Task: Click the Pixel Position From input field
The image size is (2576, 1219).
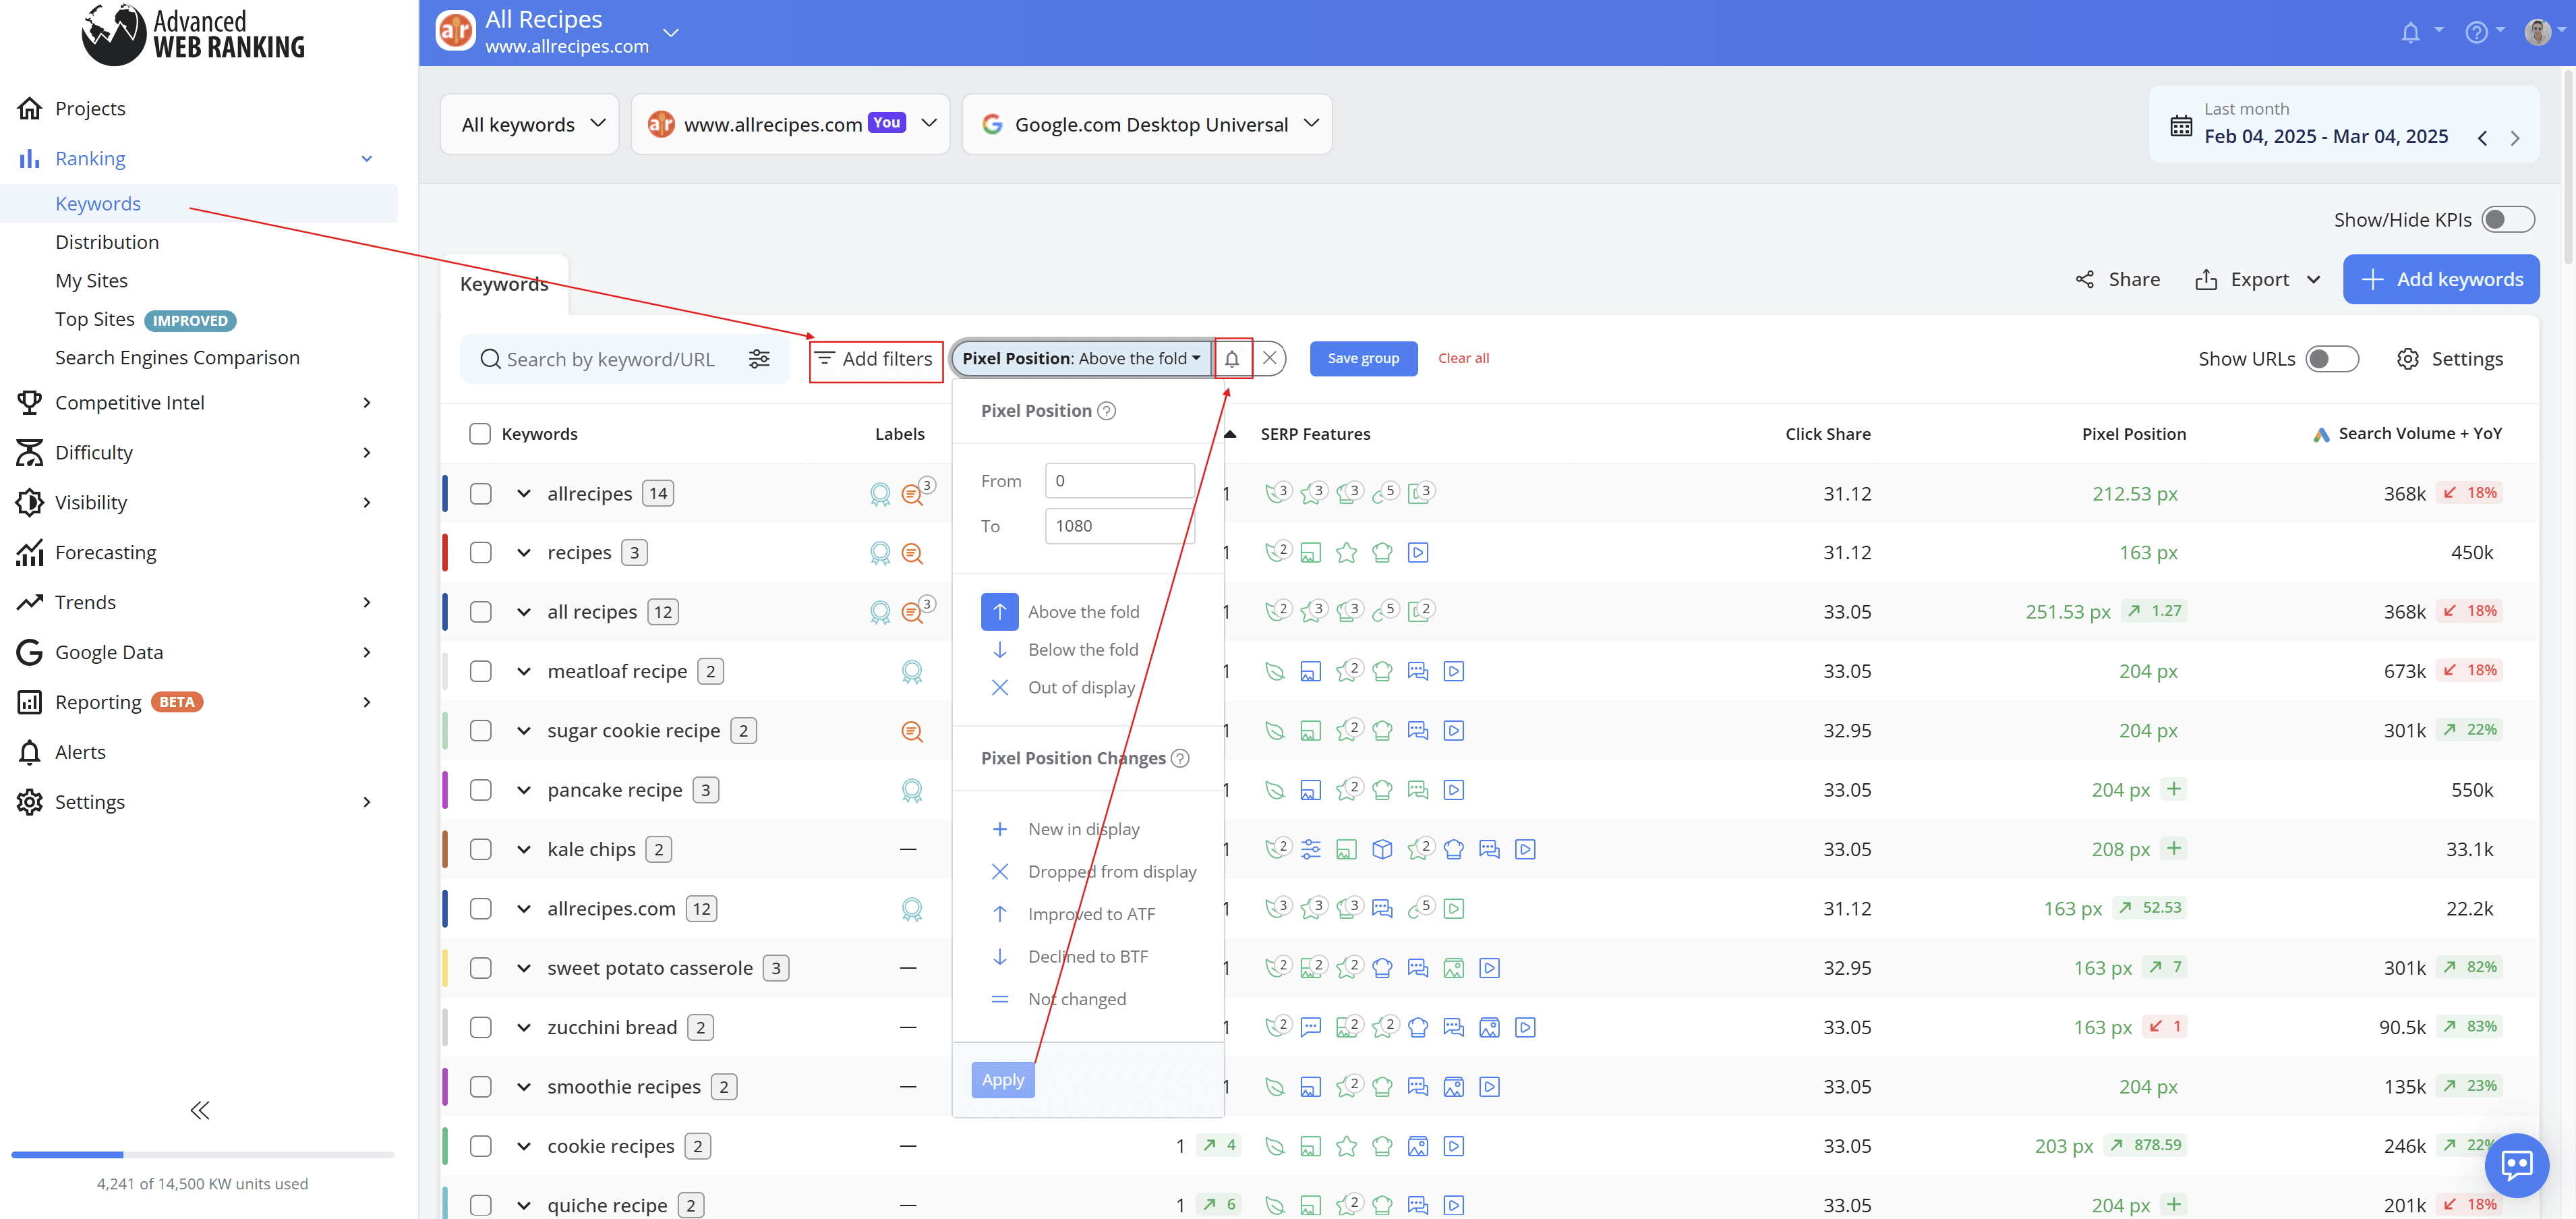Action: click(x=1119, y=481)
